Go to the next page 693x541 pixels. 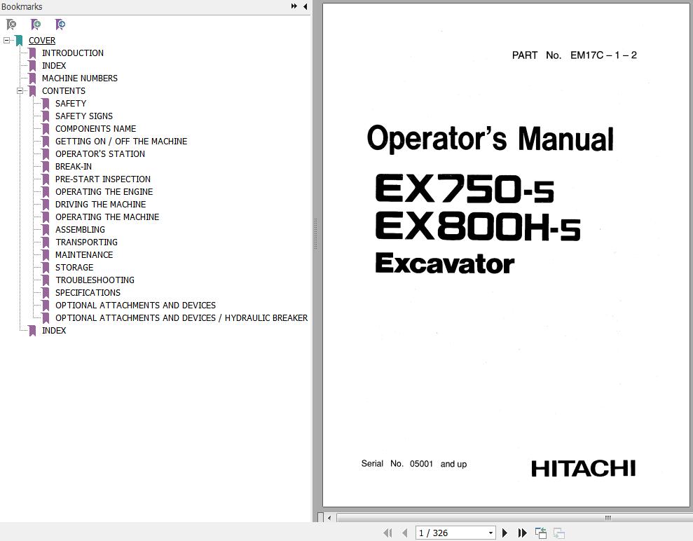click(505, 533)
